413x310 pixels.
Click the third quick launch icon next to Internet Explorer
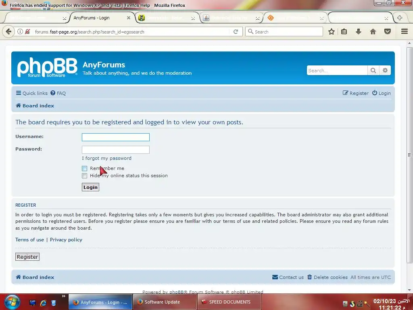point(54,303)
